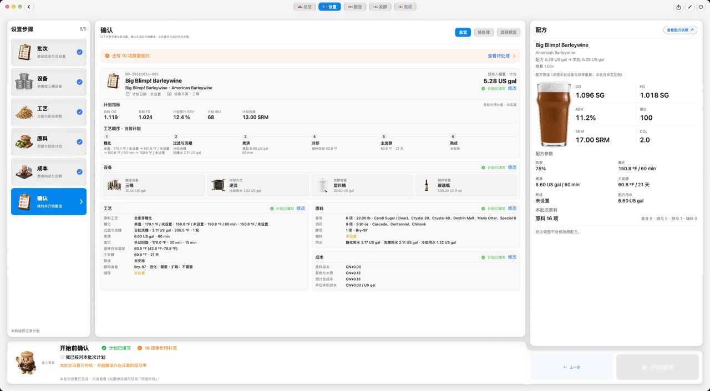Click the 上一步 button
The width and height of the screenshot is (710, 391).
click(571, 367)
